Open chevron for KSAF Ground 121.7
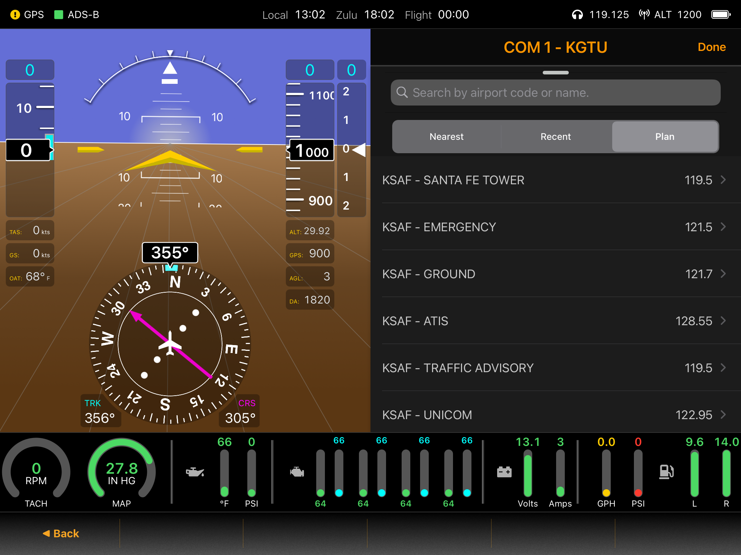Image resolution: width=741 pixels, height=555 pixels. pos(723,274)
